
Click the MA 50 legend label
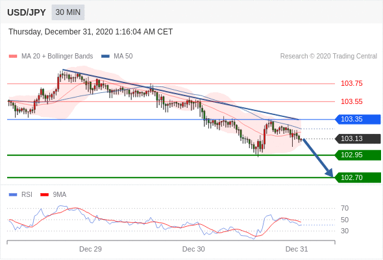pyautogui.click(x=123, y=57)
